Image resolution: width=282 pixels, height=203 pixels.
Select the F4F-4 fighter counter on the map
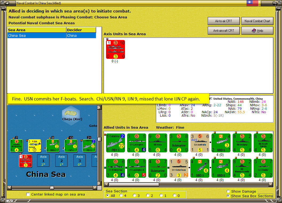[71, 146]
